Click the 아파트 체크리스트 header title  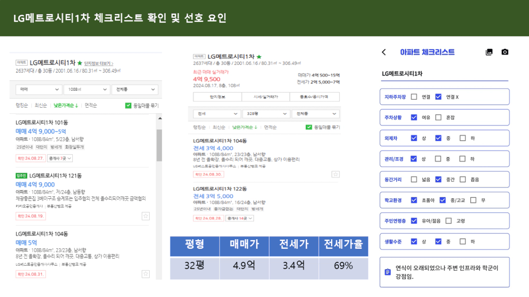point(427,52)
